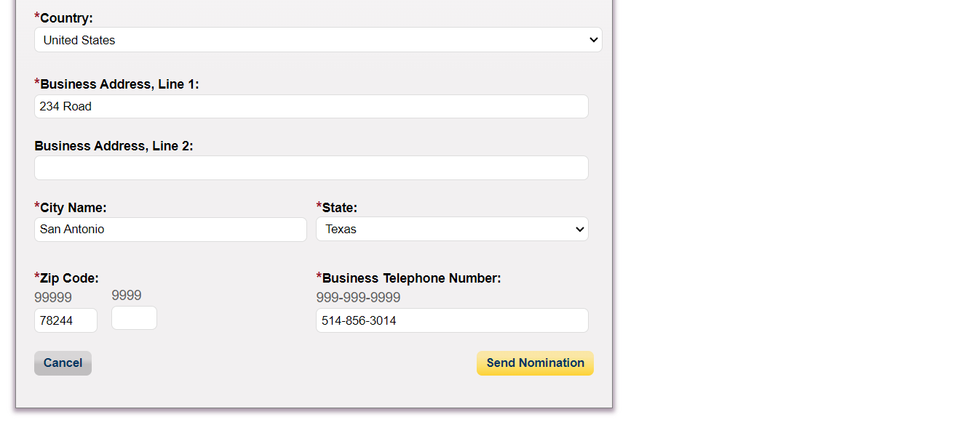Click the empty Business Address Line 2 field

pyautogui.click(x=311, y=168)
